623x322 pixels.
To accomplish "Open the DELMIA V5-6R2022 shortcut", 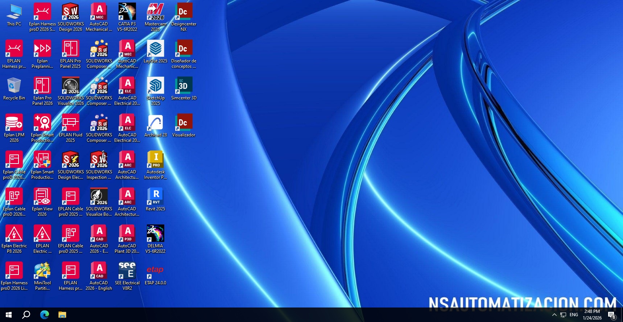I will (x=156, y=239).
